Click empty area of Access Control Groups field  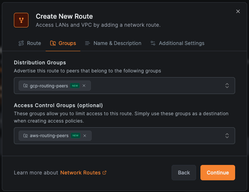click(157, 136)
